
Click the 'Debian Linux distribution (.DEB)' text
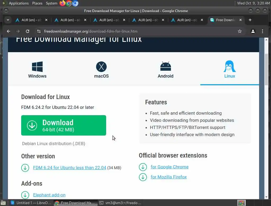(53, 144)
